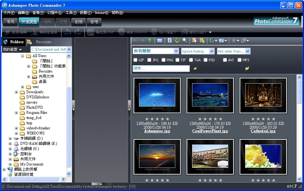Click the green up-folder arrow

pyautogui.click(x=149, y=40)
